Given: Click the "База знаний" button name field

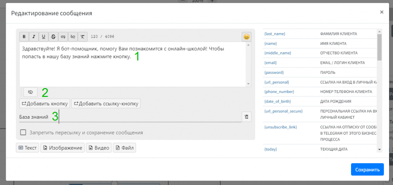Looking at the screenshot, I should pos(131,117).
